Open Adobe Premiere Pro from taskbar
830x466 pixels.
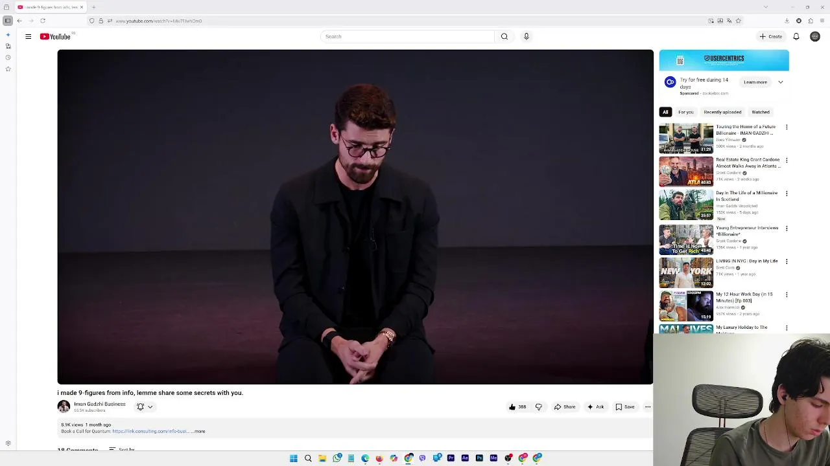451,458
